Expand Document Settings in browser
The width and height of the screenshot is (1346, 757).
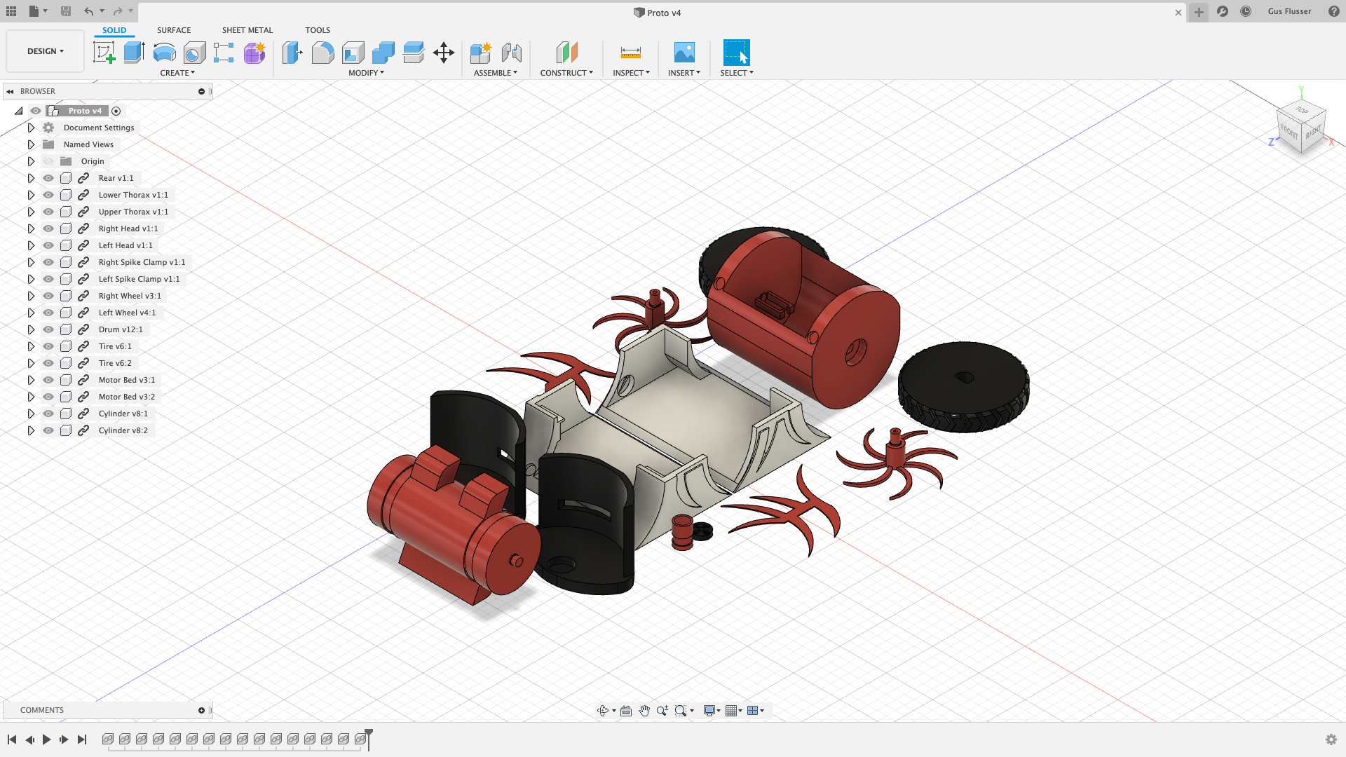[x=31, y=128]
